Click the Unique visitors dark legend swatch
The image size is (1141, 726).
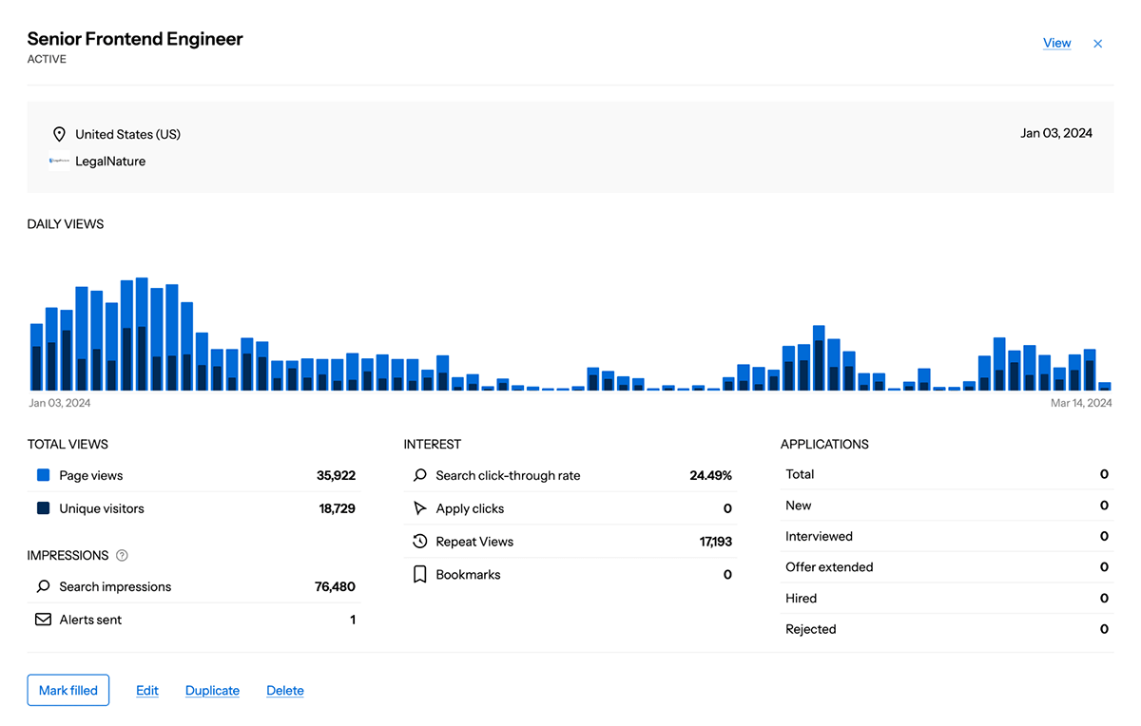[x=43, y=508]
